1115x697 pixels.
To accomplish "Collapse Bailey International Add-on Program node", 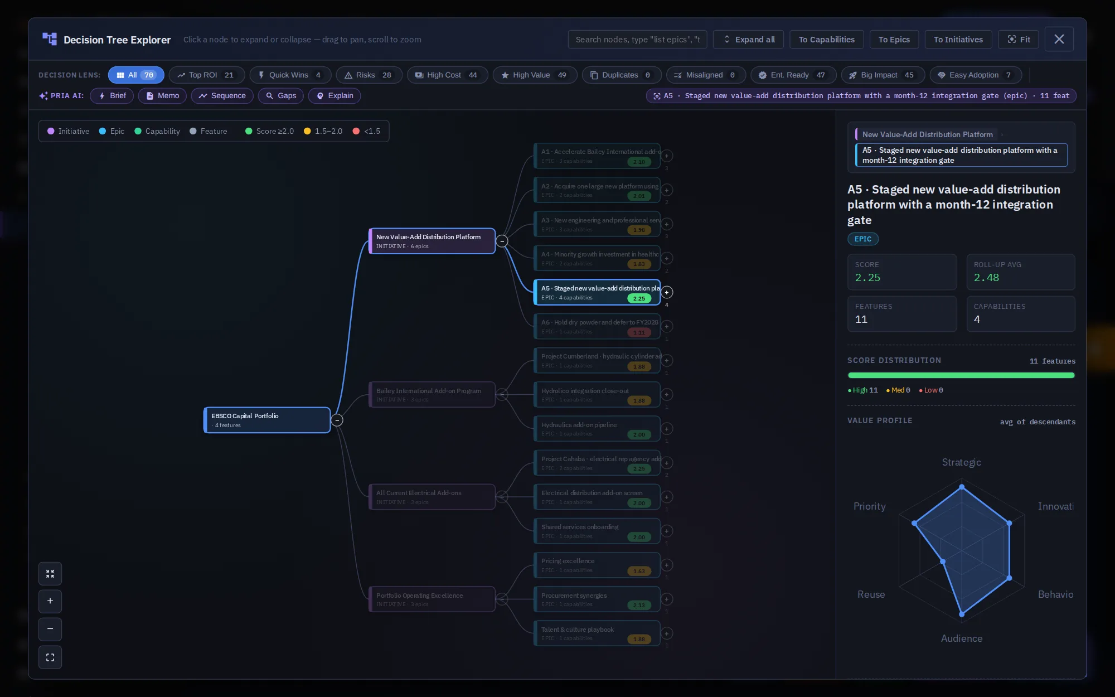I will [502, 395].
